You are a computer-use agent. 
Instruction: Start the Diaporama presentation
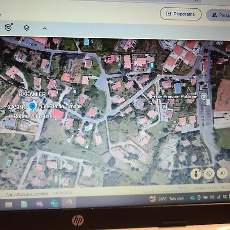(x=181, y=14)
